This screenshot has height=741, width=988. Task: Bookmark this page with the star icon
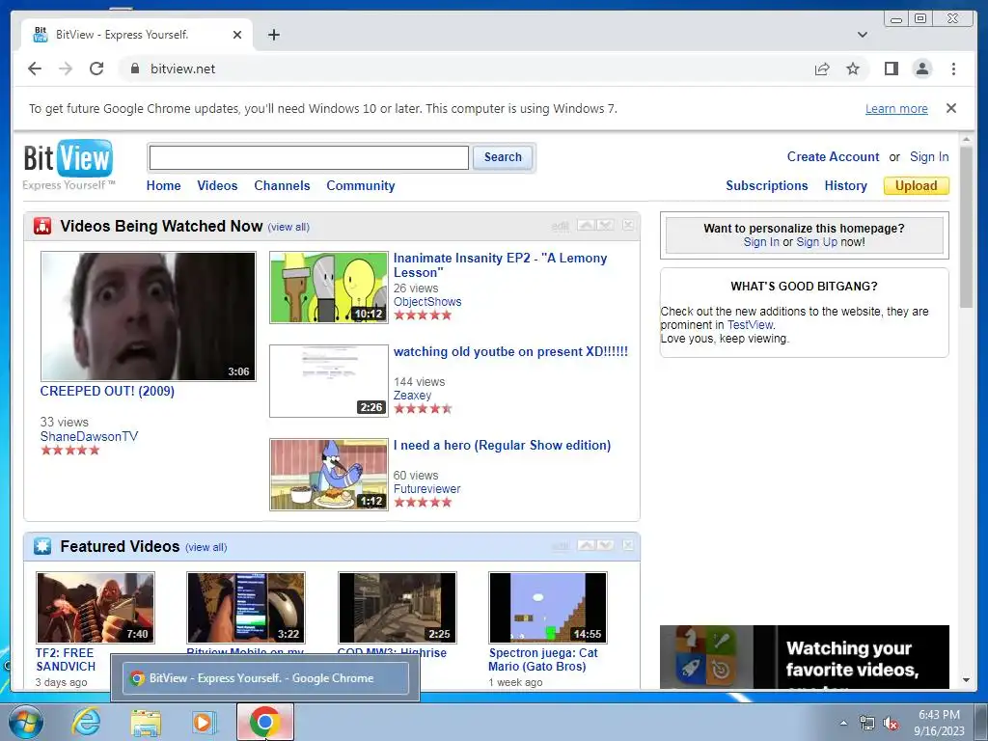(x=853, y=69)
